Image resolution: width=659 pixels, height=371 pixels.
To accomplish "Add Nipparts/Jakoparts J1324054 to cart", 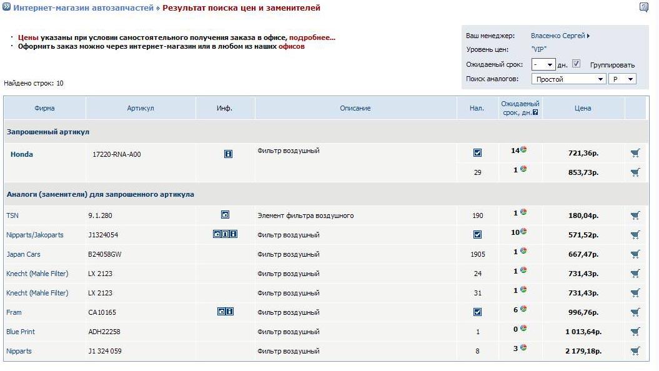I will (635, 235).
